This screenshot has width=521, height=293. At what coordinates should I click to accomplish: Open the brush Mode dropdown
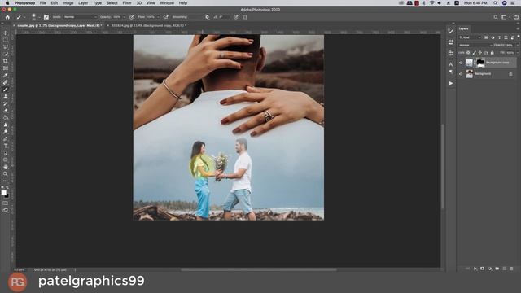click(x=80, y=17)
